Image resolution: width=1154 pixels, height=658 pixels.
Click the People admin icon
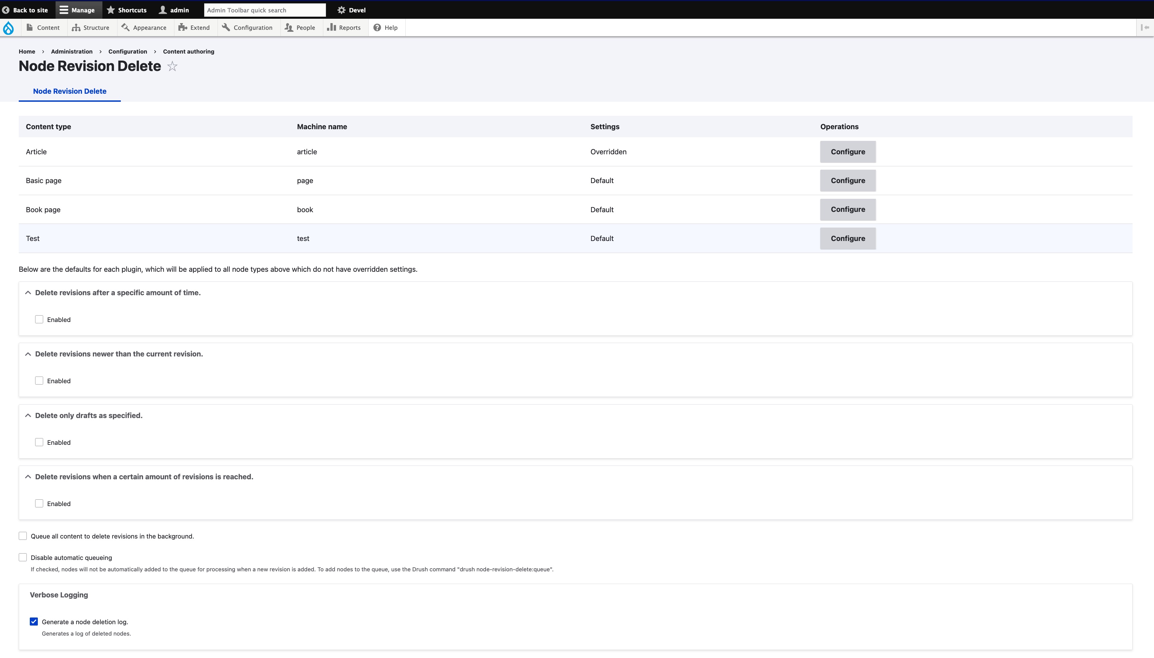click(x=289, y=27)
